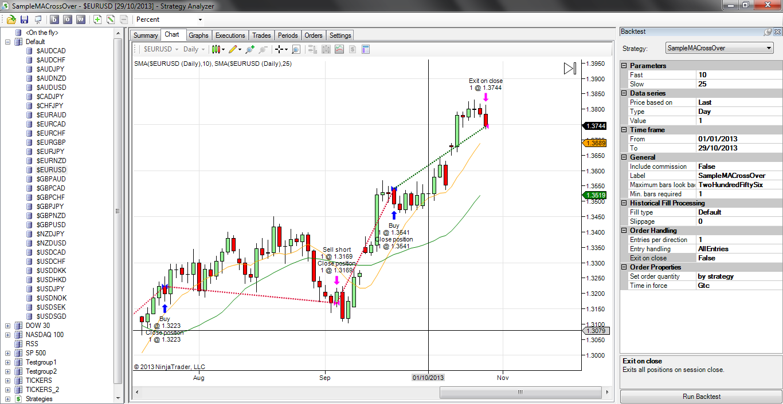Click the instrument list scroll down arrow
Viewport: 783px width, 404px height.
pos(118,398)
